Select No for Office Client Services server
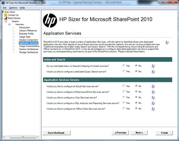The image size is (179, 141). point(136,108)
